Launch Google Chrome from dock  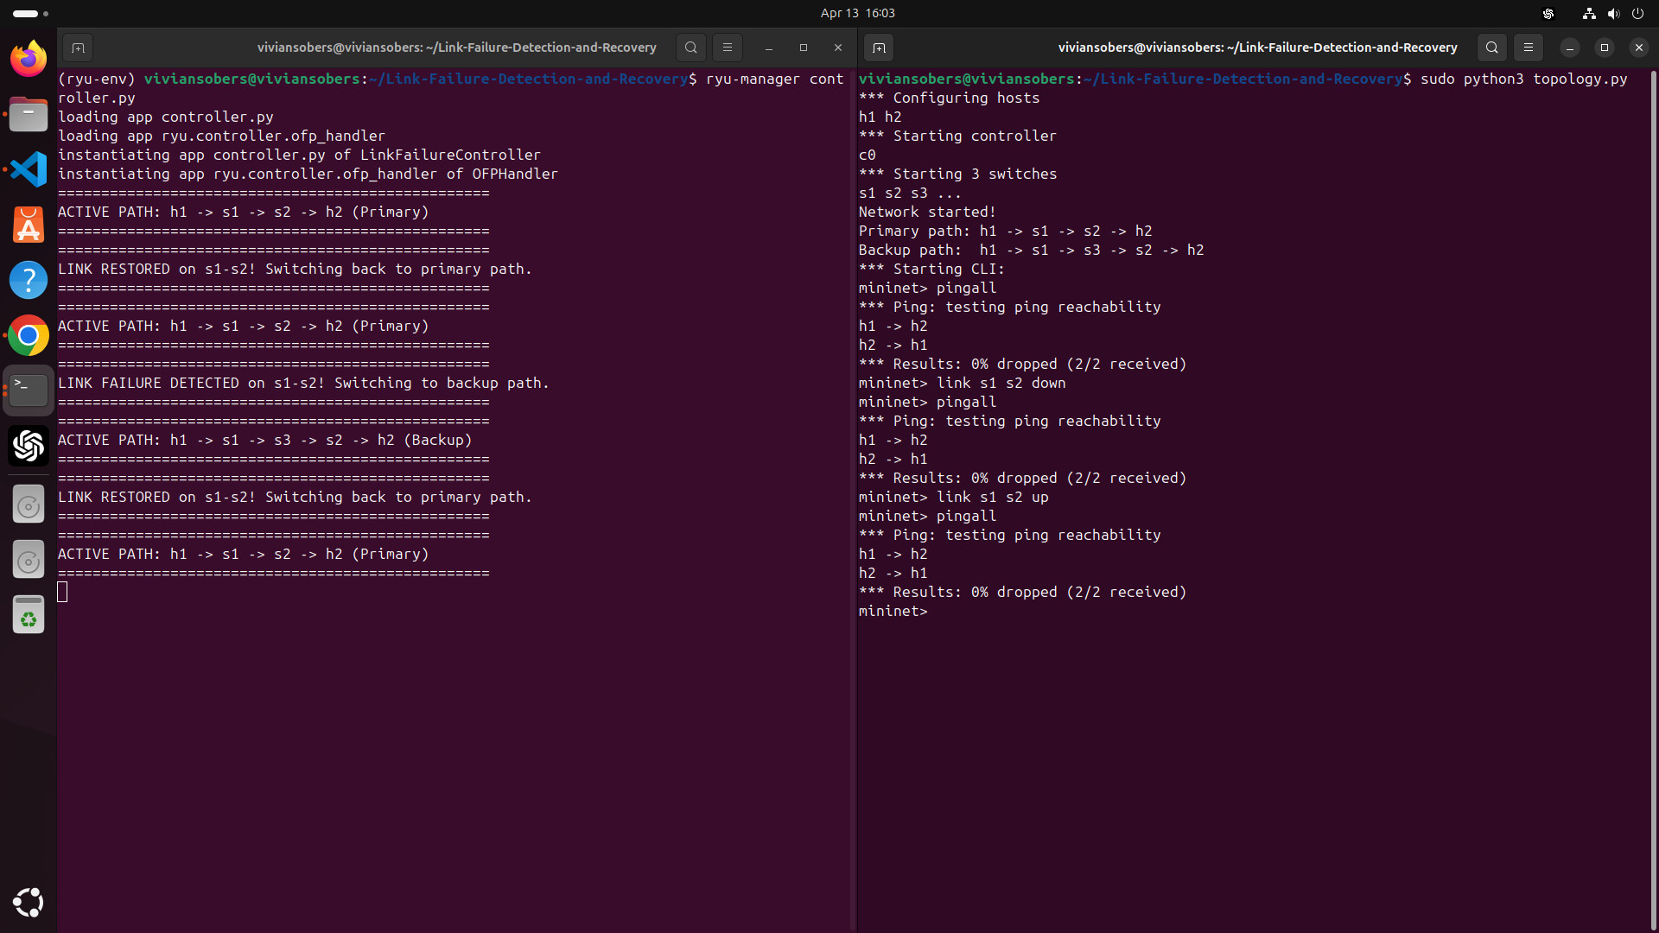tap(29, 335)
